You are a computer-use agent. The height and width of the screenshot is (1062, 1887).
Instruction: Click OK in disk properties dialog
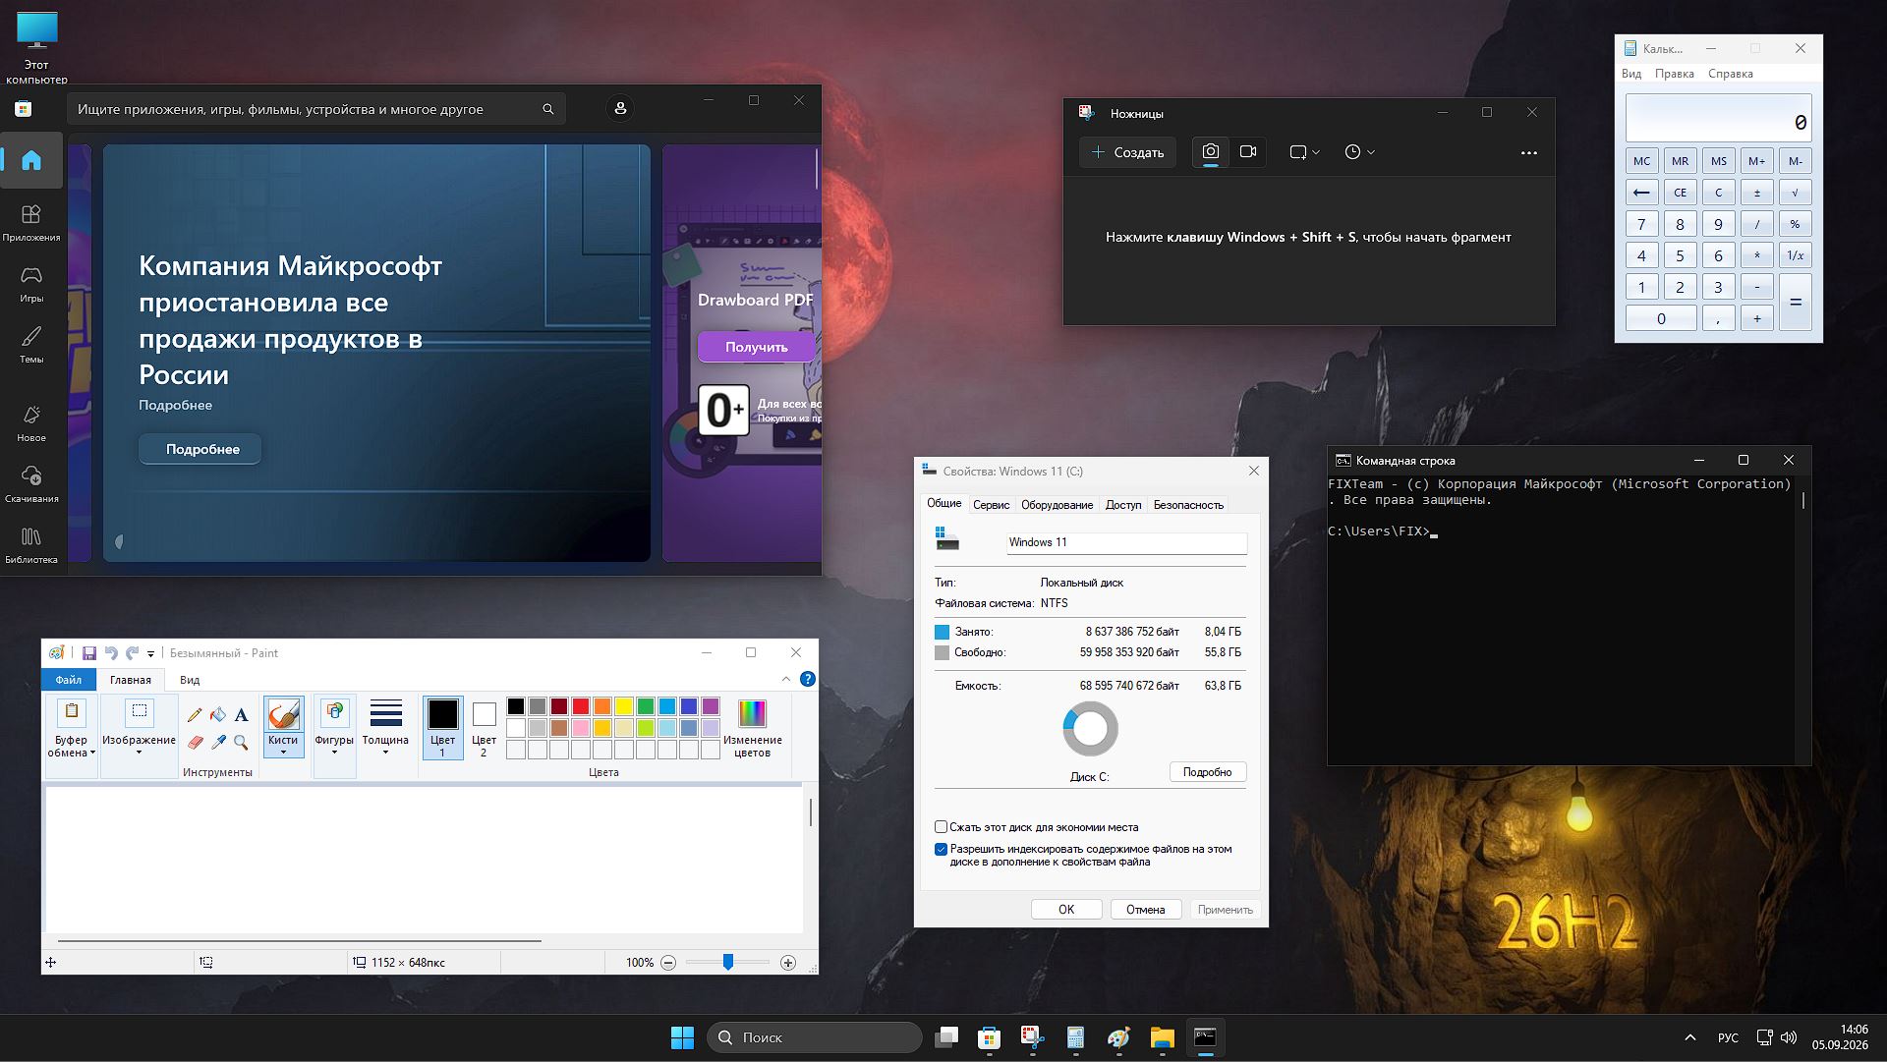tap(1066, 910)
